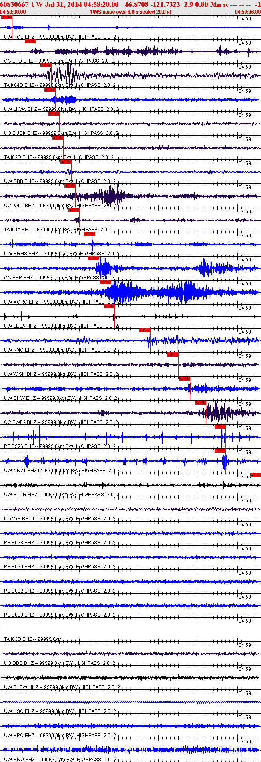
Task: Select the red pick flag on CC.STD trace
Action: pyautogui.click(x=30, y=41)
